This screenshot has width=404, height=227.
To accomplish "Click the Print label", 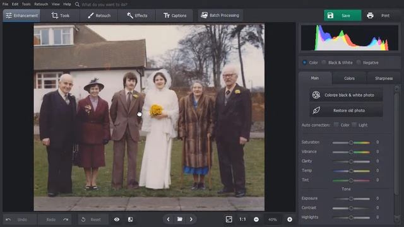I will 385,15.
